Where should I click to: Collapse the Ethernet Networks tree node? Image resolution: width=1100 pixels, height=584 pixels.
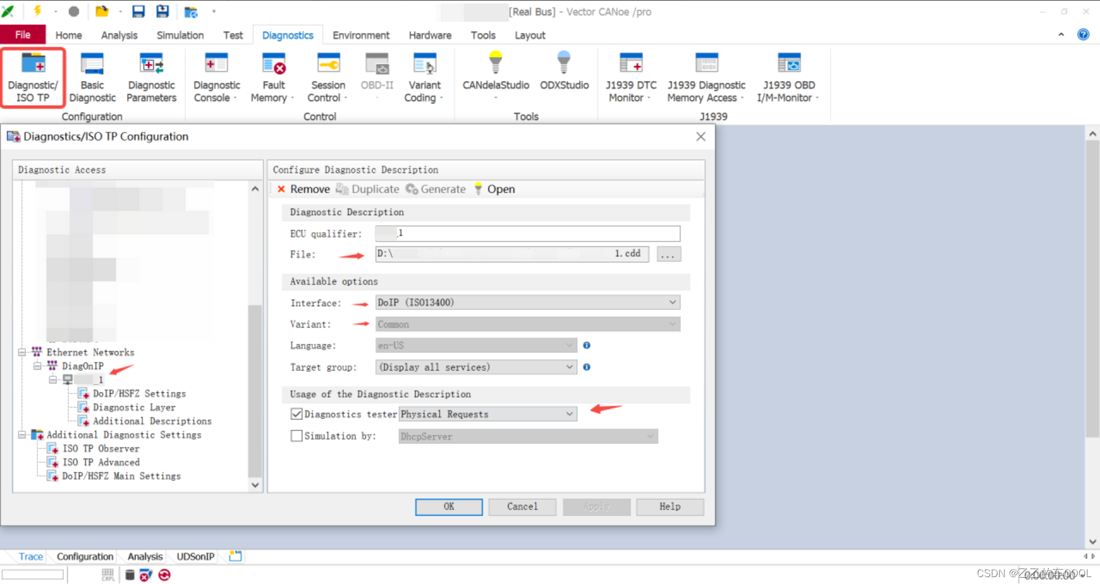(22, 352)
